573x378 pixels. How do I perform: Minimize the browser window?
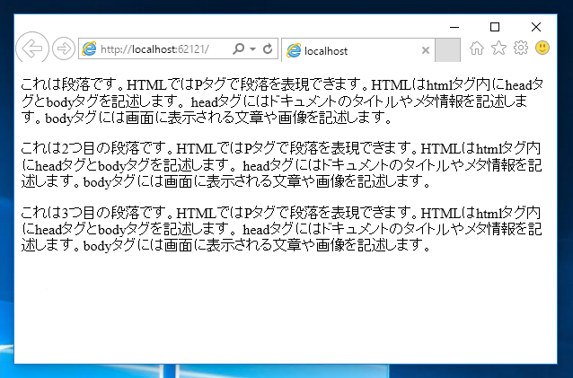454,27
